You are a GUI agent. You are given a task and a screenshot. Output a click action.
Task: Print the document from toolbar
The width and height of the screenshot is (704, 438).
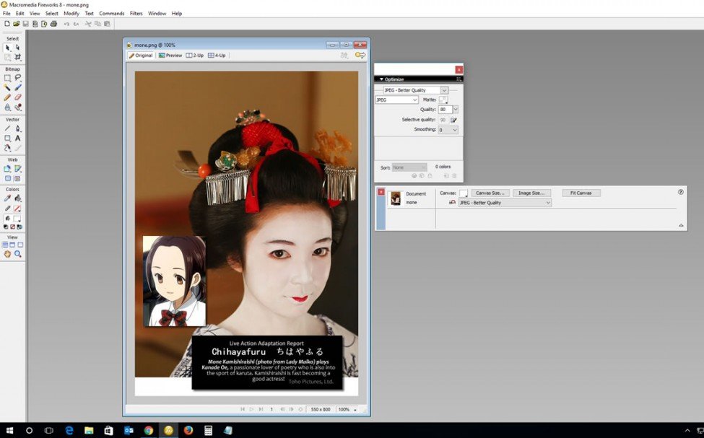[53, 24]
